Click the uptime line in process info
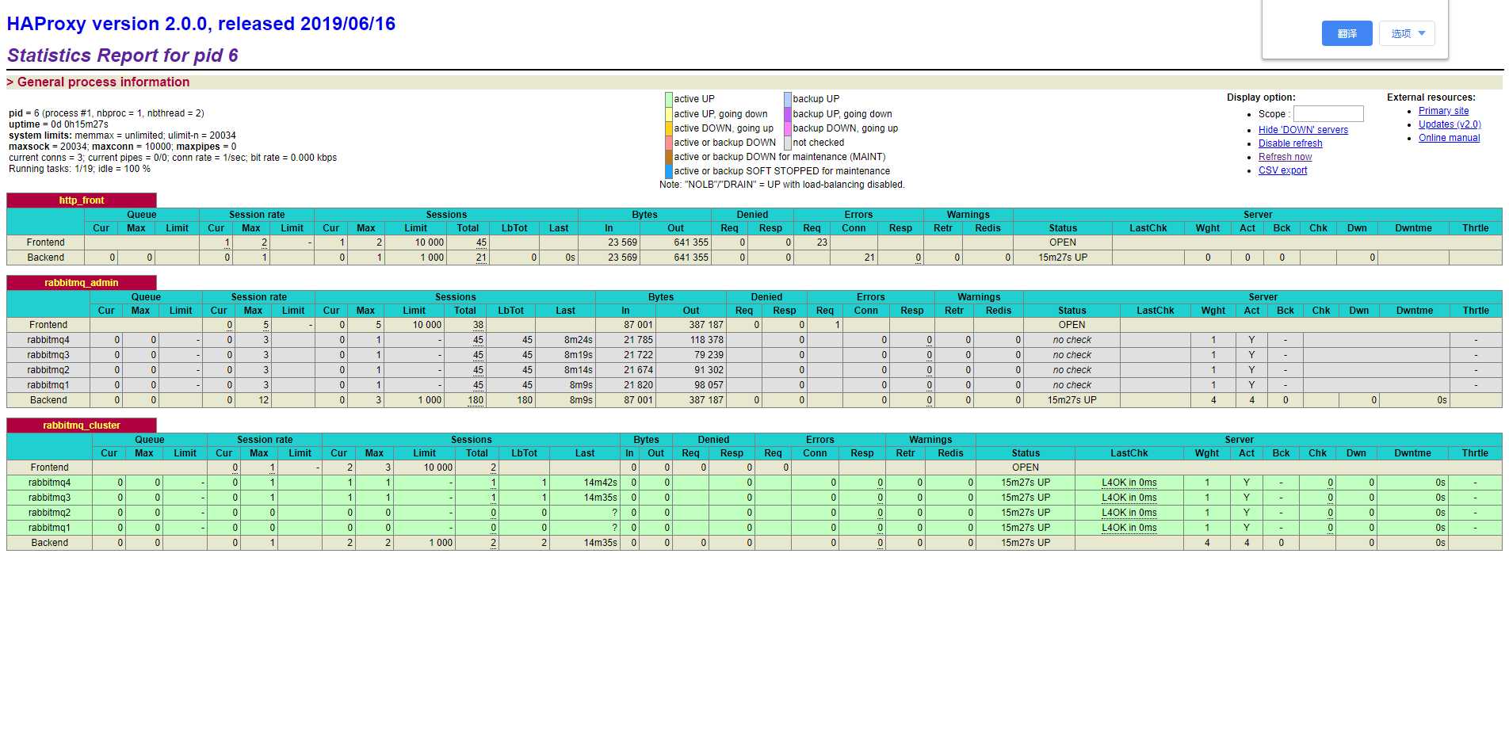 (x=59, y=124)
